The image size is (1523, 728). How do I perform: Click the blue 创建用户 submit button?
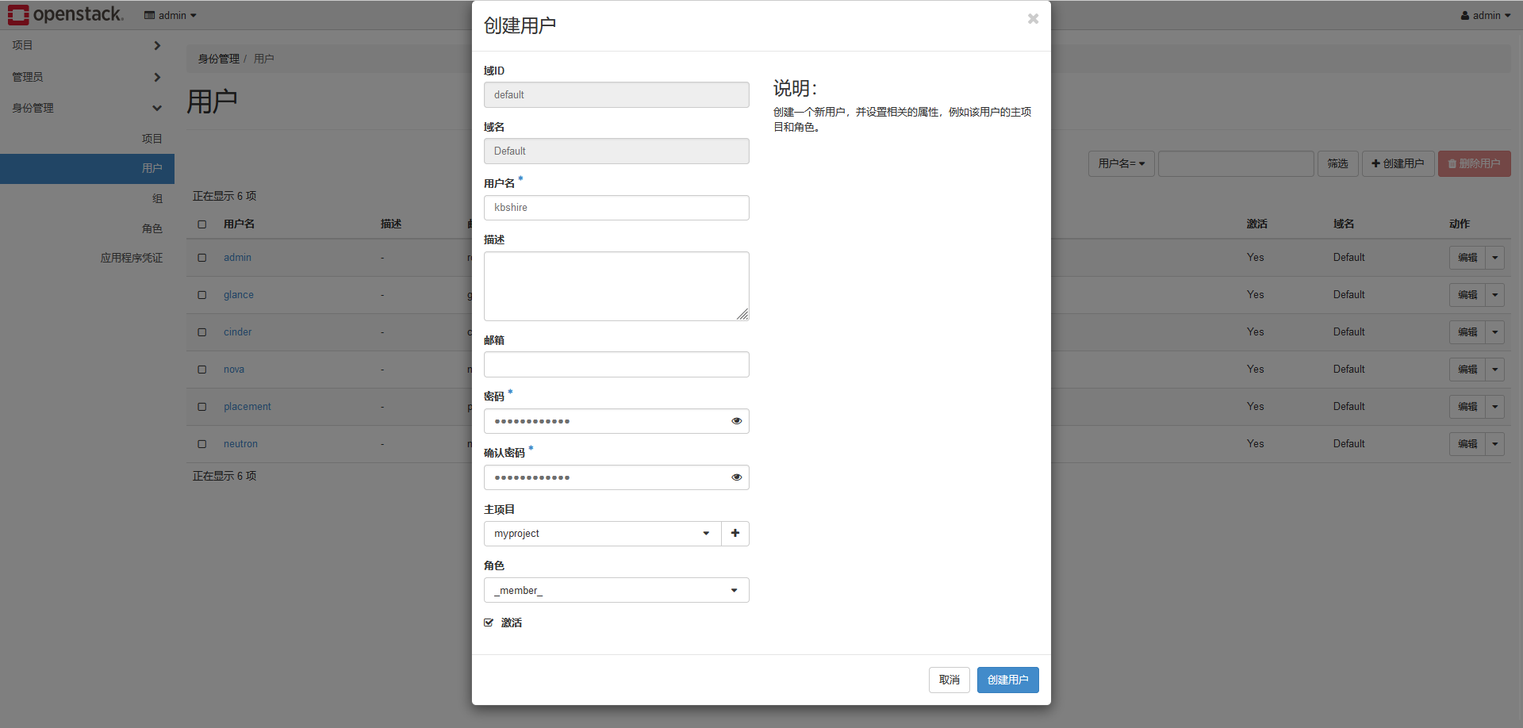pyautogui.click(x=1007, y=680)
